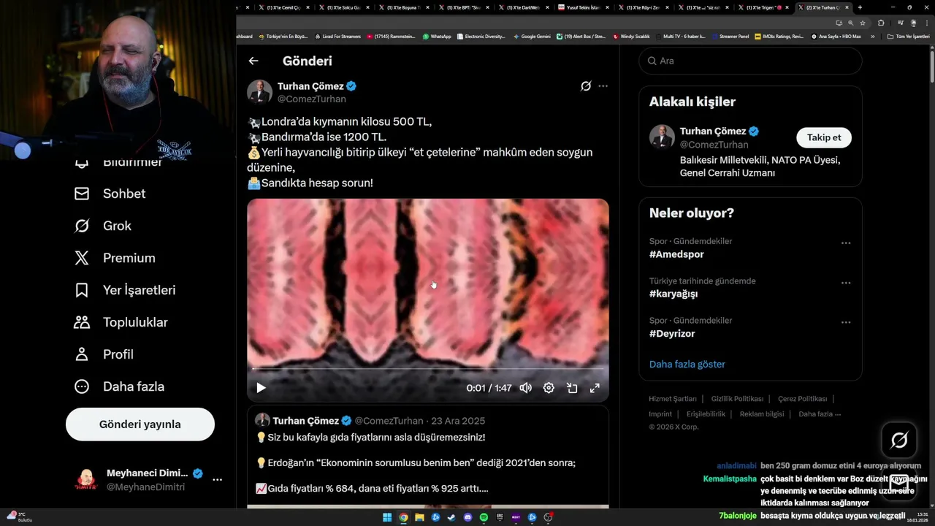Open OBS Studio from the taskbar
This screenshot has width=935, height=526.
[x=549, y=517]
